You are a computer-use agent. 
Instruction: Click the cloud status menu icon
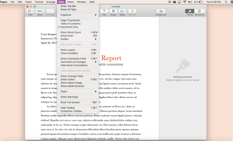click(x=174, y=2)
